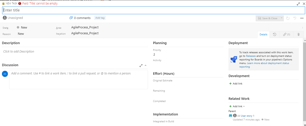306x126 pixels.
Task: Switch to the Details tab
Action: [x=263, y=35]
